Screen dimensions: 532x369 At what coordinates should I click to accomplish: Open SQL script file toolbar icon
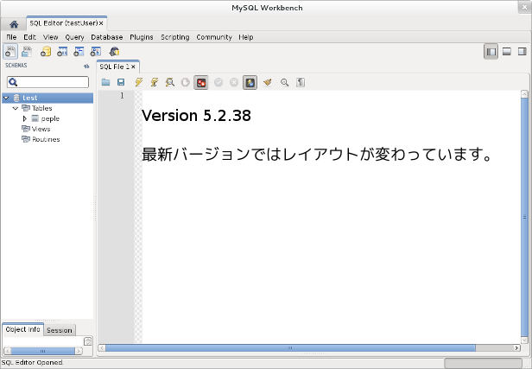(27, 52)
